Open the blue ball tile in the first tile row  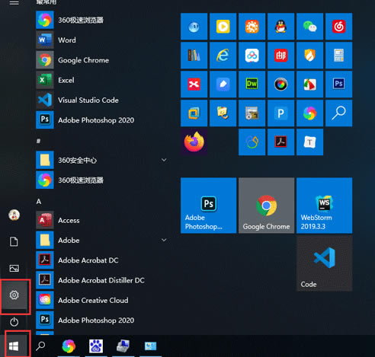tap(194, 27)
